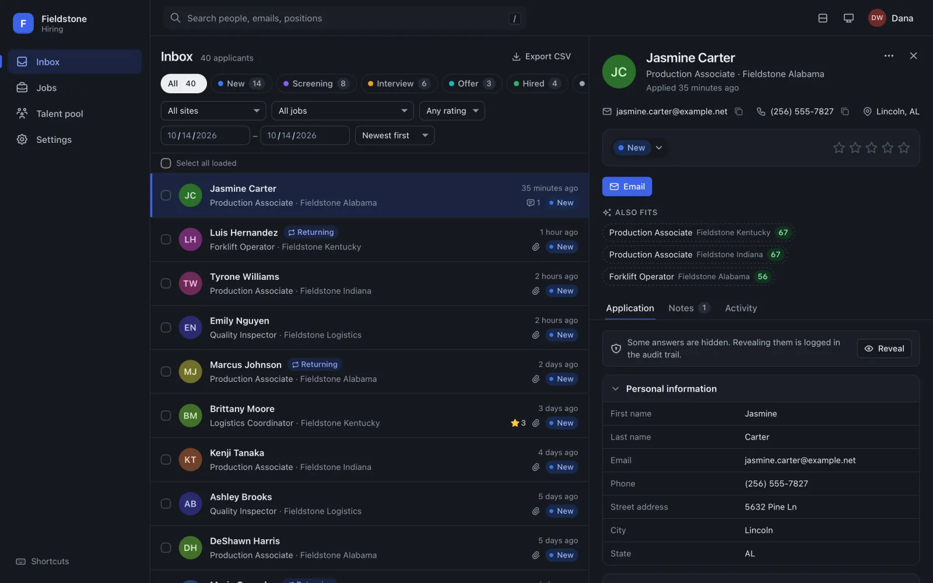
Task: Copy the email jasmine.carter@example.net
Action: (739, 111)
